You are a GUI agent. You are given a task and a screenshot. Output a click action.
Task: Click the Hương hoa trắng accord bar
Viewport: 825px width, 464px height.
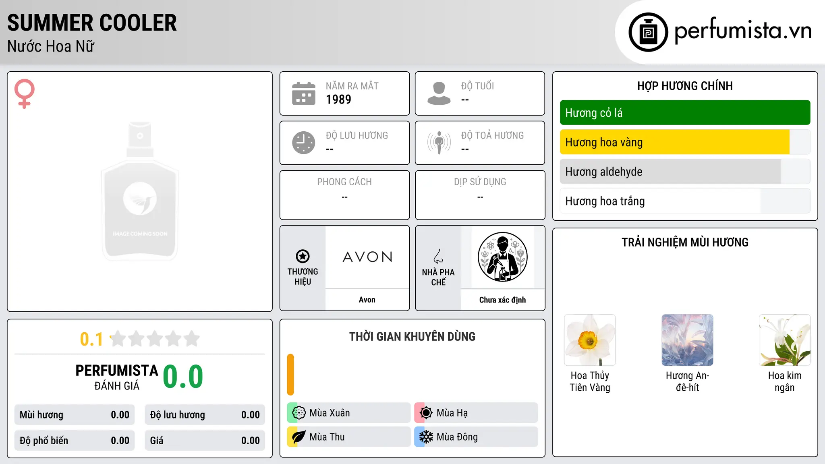coord(685,201)
